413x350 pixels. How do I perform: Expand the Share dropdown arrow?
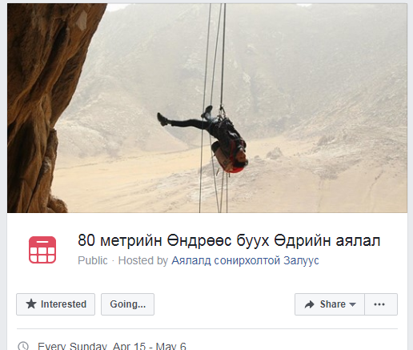[x=352, y=304]
